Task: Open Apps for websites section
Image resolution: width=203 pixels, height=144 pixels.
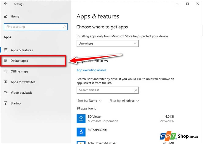Action: tap(23, 82)
